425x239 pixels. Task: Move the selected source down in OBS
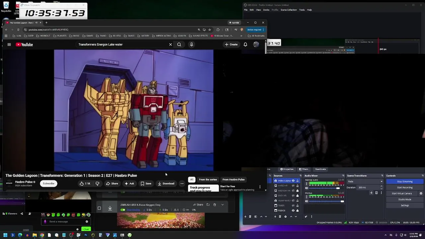[x=296, y=216]
